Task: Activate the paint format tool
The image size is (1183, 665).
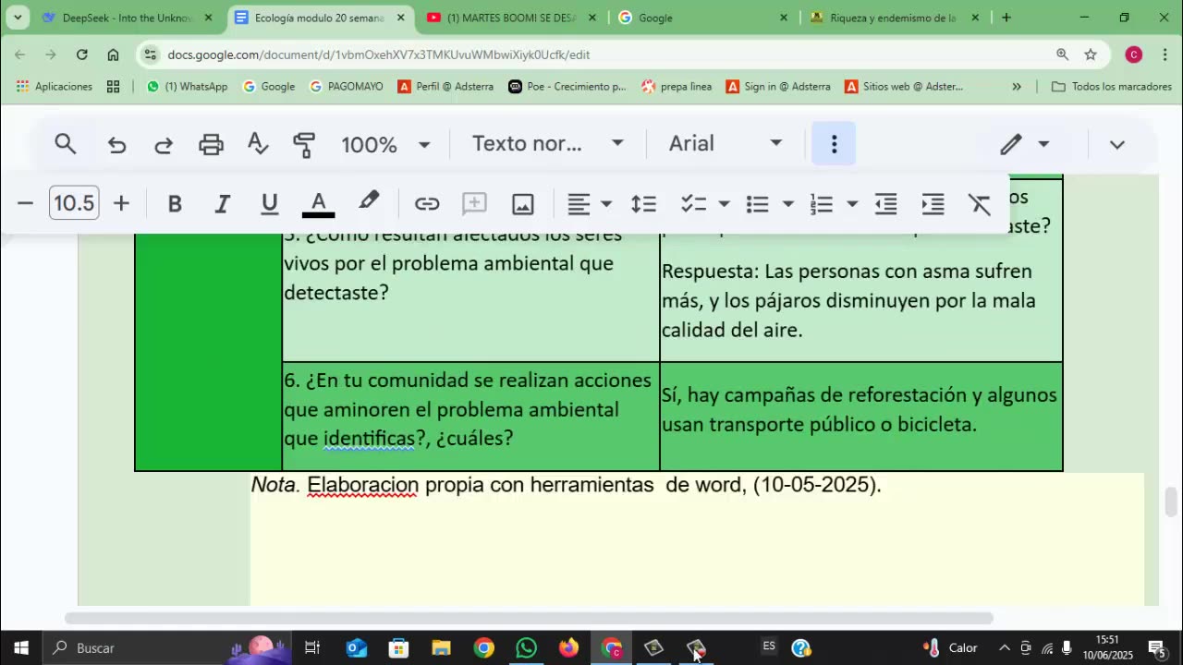Action: [304, 144]
